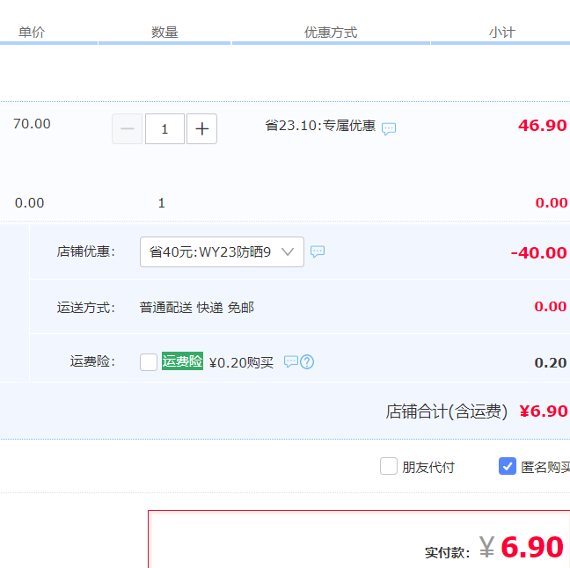Click the unit price 70.00
The width and height of the screenshot is (570, 568).
pyautogui.click(x=32, y=124)
